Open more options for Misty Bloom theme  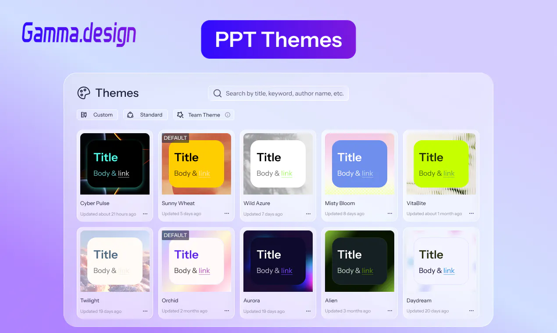[390, 214]
